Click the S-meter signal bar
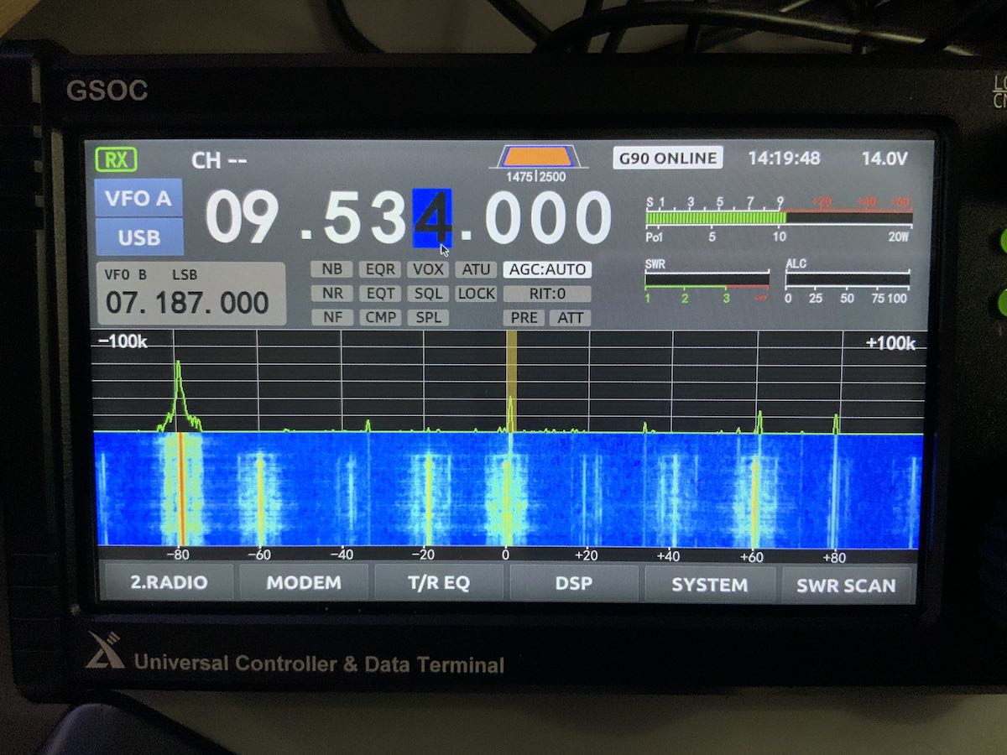 (x=778, y=217)
